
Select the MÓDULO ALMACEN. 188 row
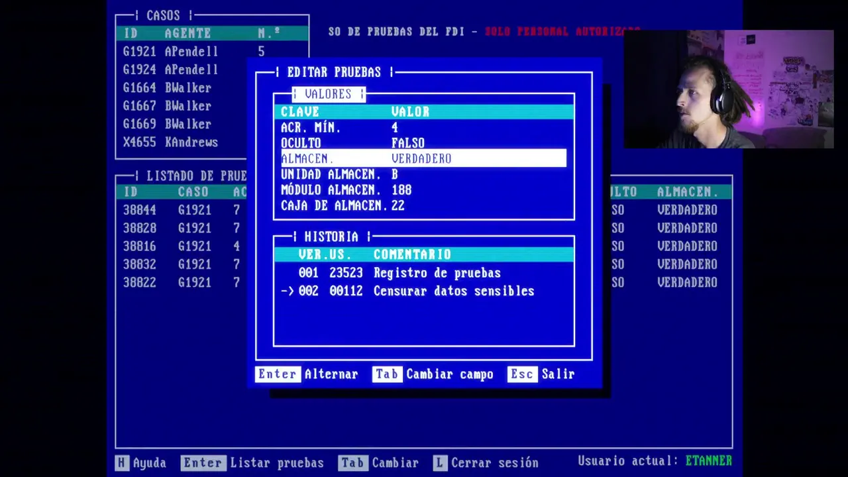(x=423, y=190)
